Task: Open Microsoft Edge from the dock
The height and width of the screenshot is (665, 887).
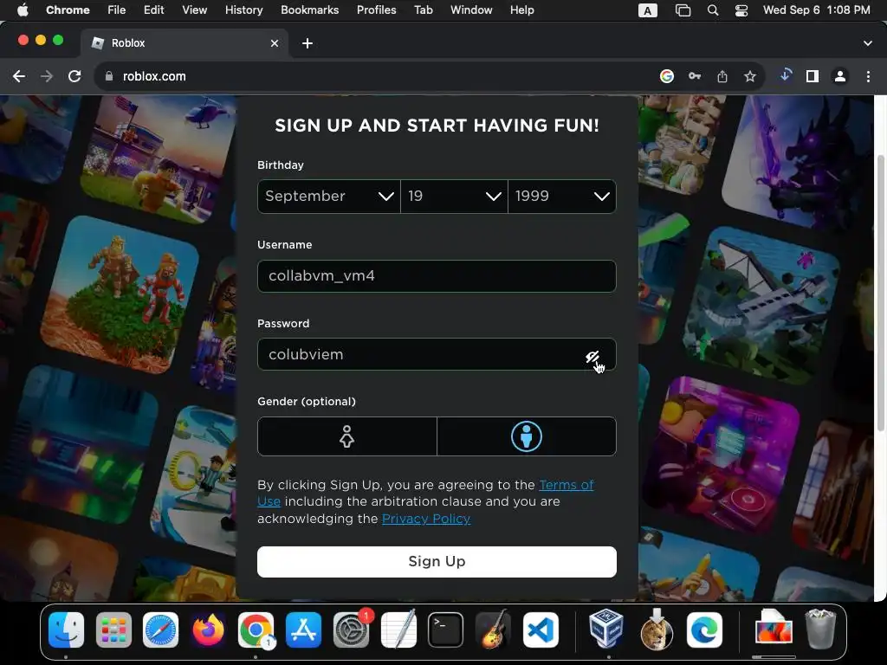Action: [704, 630]
